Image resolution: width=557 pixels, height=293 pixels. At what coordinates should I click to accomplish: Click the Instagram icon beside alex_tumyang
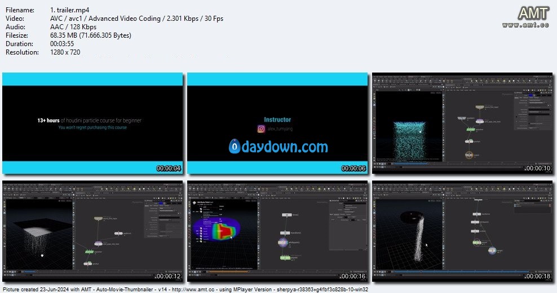tap(261, 129)
